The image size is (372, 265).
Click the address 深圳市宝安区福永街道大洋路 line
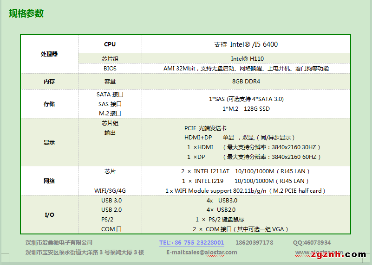85,252
